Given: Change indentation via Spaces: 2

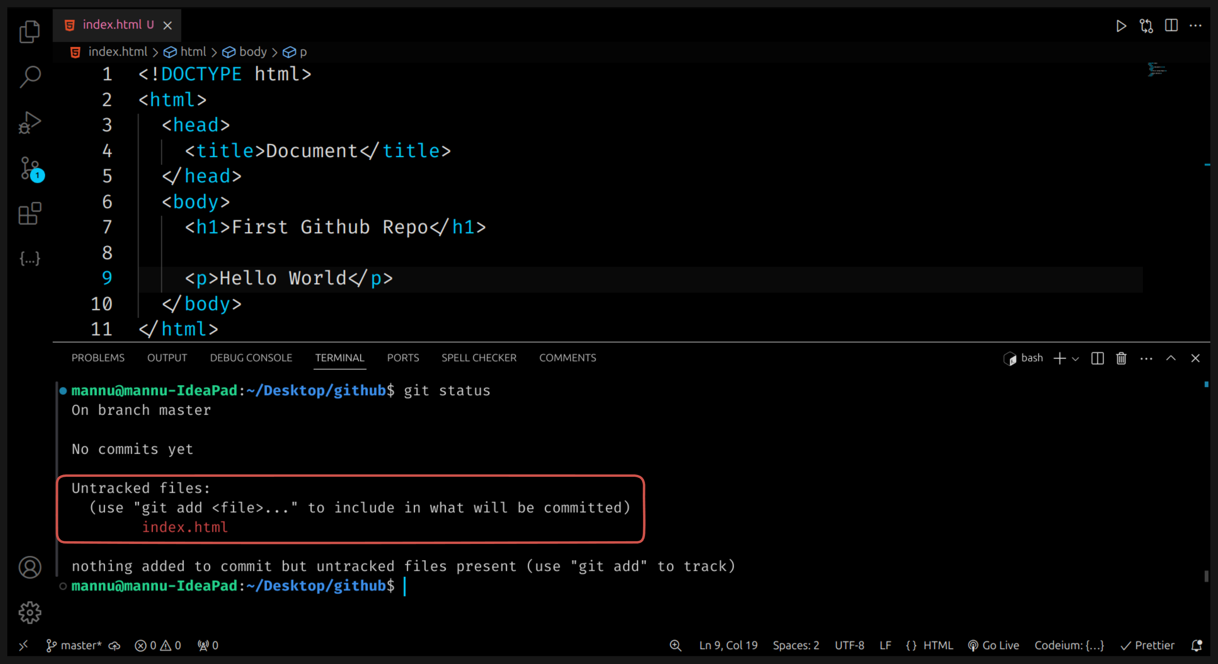Looking at the screenshot, I should pyautogui.click(x=795, y=645).
